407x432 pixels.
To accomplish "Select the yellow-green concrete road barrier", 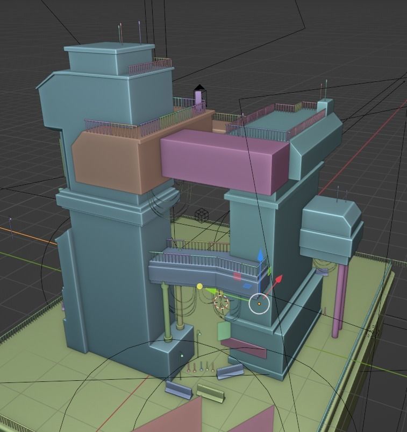I will click(211, 393).
